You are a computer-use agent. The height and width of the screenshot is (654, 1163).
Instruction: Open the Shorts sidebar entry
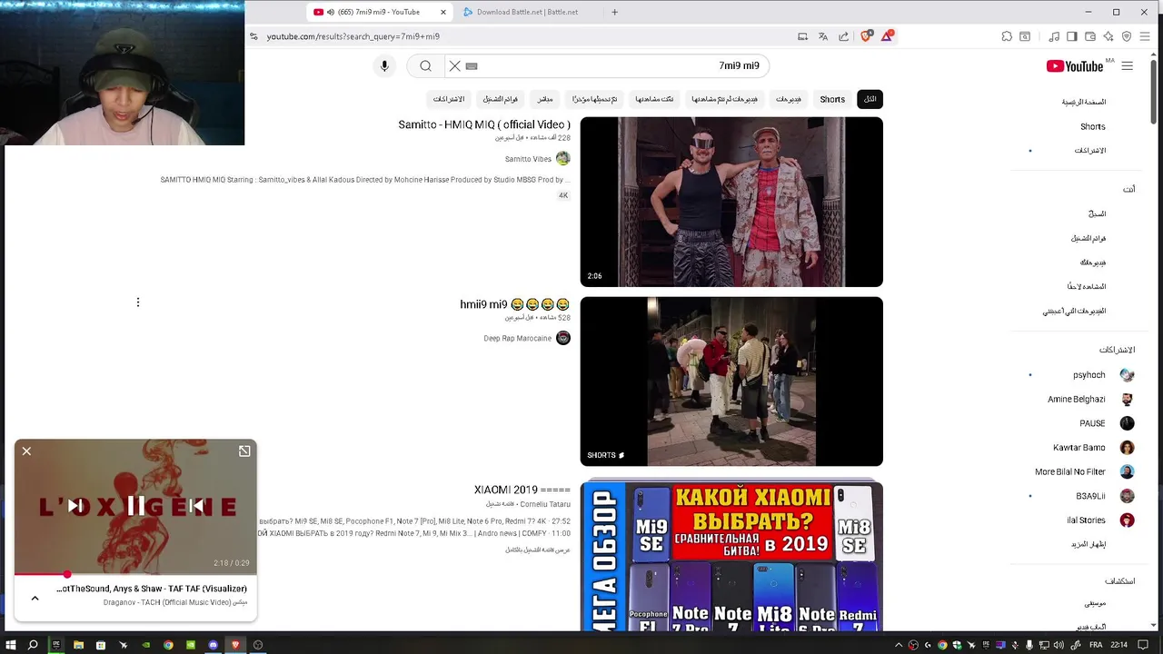click(x=1092, y=126)
